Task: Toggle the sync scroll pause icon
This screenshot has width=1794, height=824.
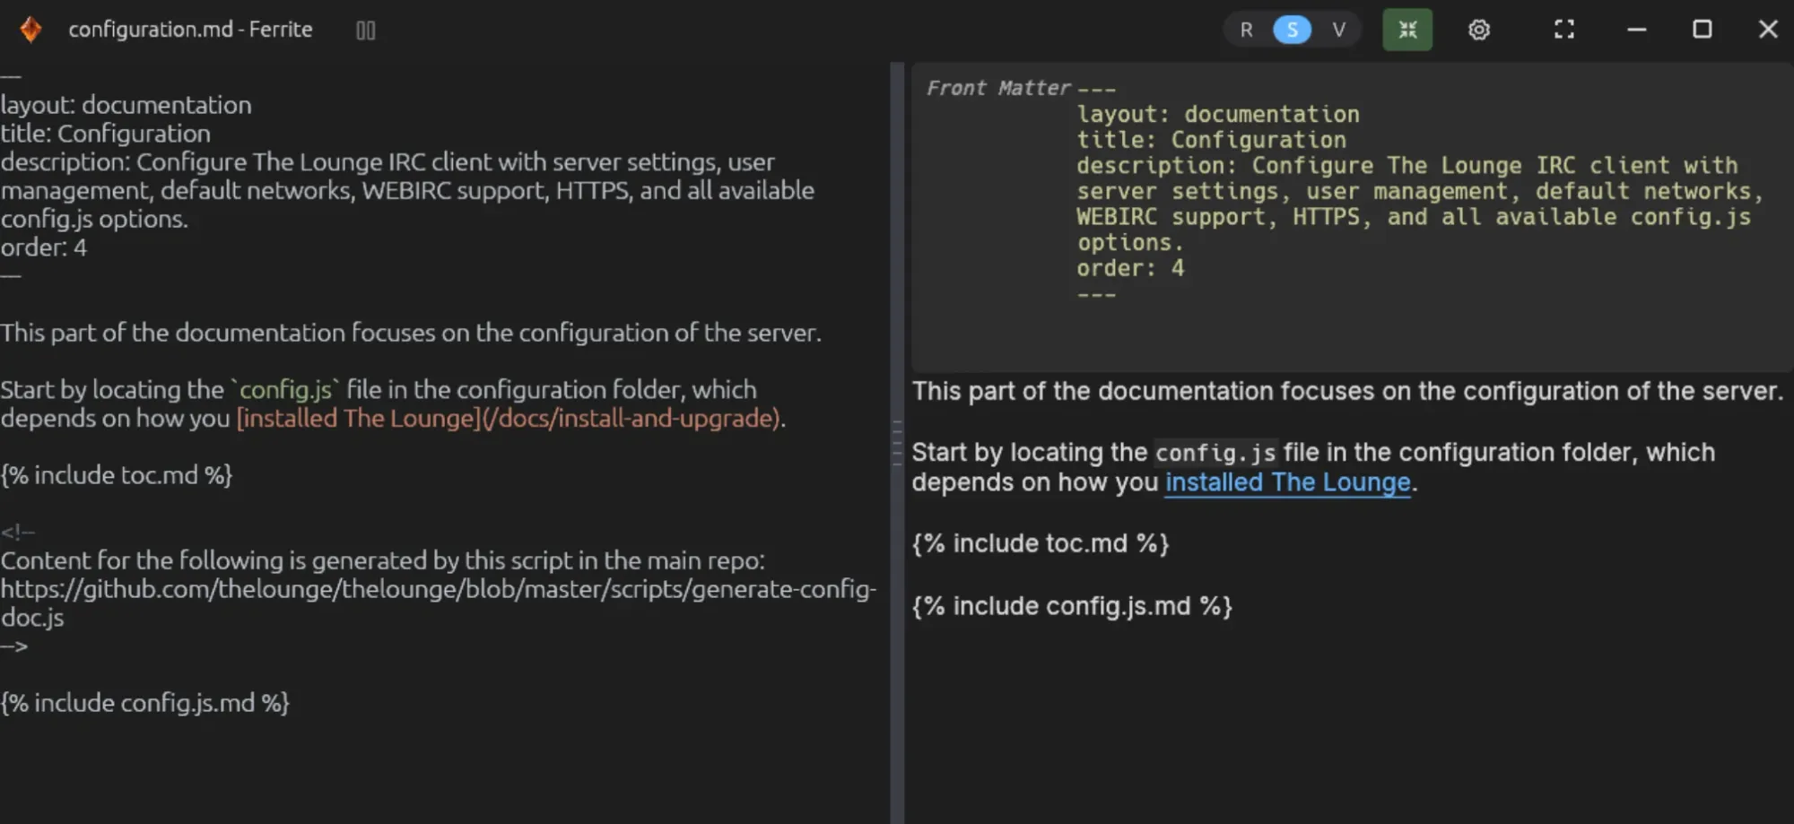Action: click(365, 30)
